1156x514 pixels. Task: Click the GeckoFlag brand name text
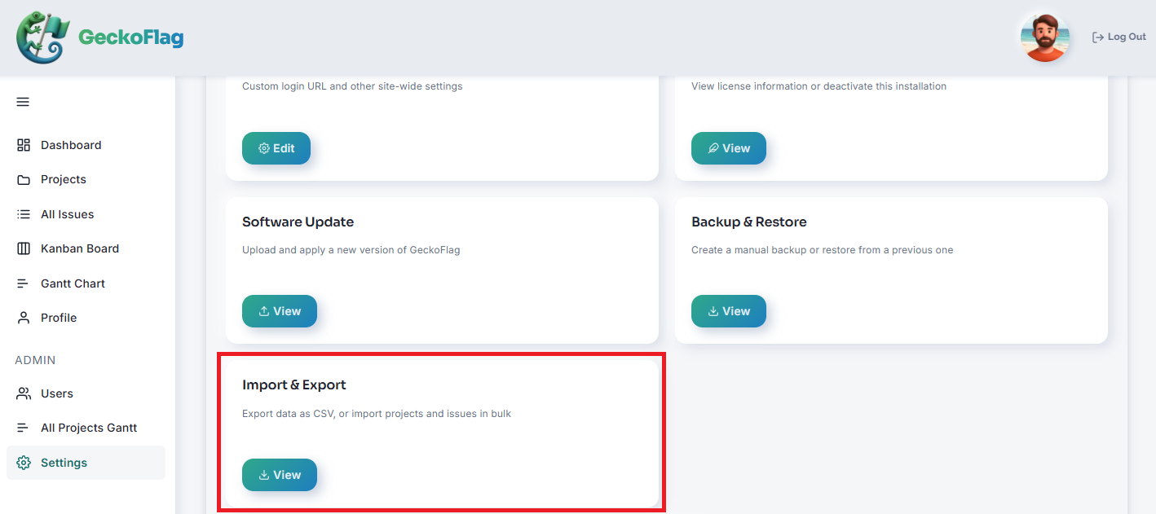point(130,37)
